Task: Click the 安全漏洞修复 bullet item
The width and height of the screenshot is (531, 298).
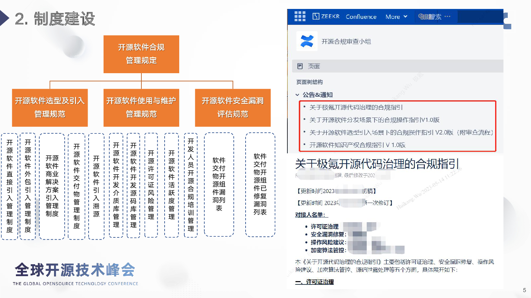Action: [329, 234]
